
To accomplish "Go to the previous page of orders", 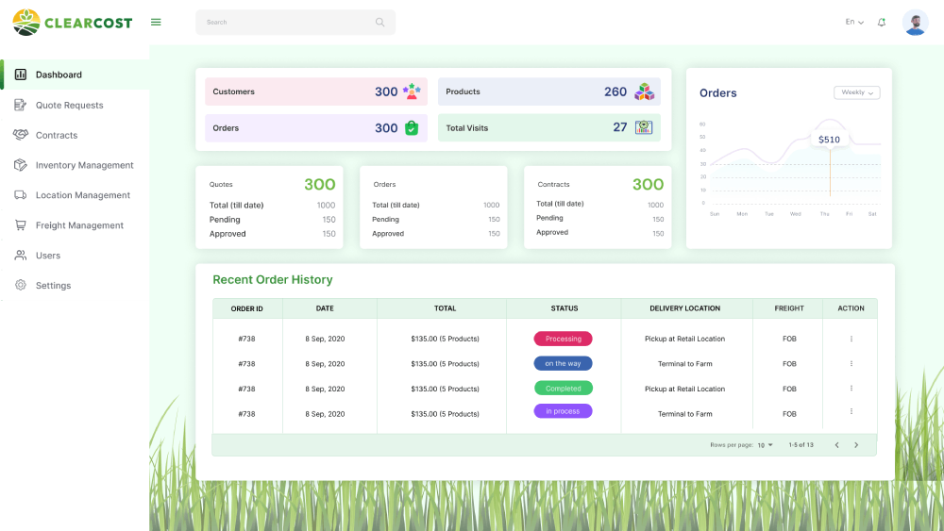I will click(836, 445).
